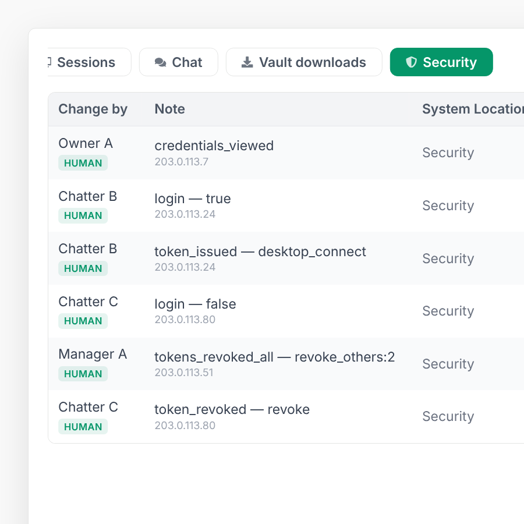The image size is (524, 524).
Task: Click 203.0.113.80 under token_revoked
Action: (x=185, y=426)
